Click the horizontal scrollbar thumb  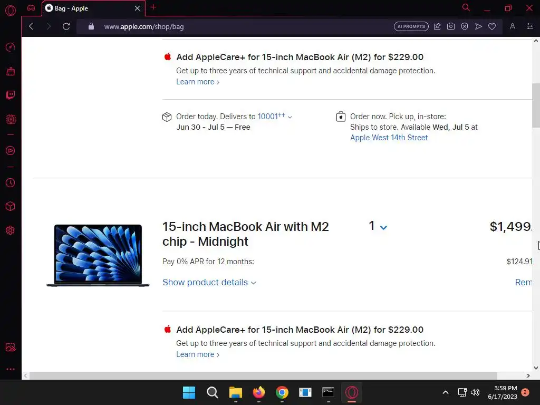263,375
